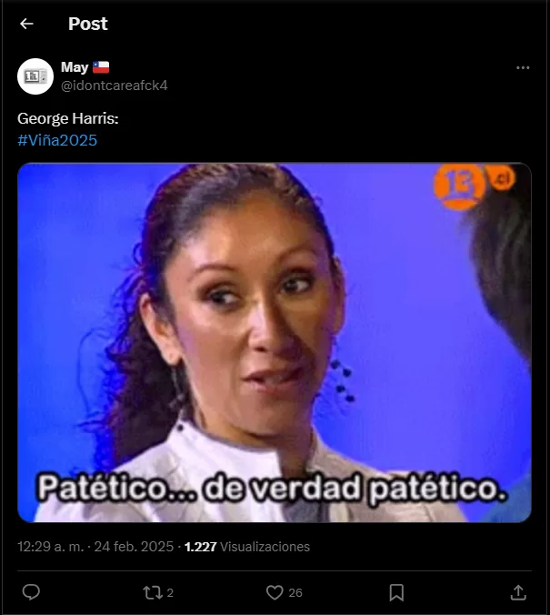Bookmark this post

pyautogui.click(x=396, y=592)
